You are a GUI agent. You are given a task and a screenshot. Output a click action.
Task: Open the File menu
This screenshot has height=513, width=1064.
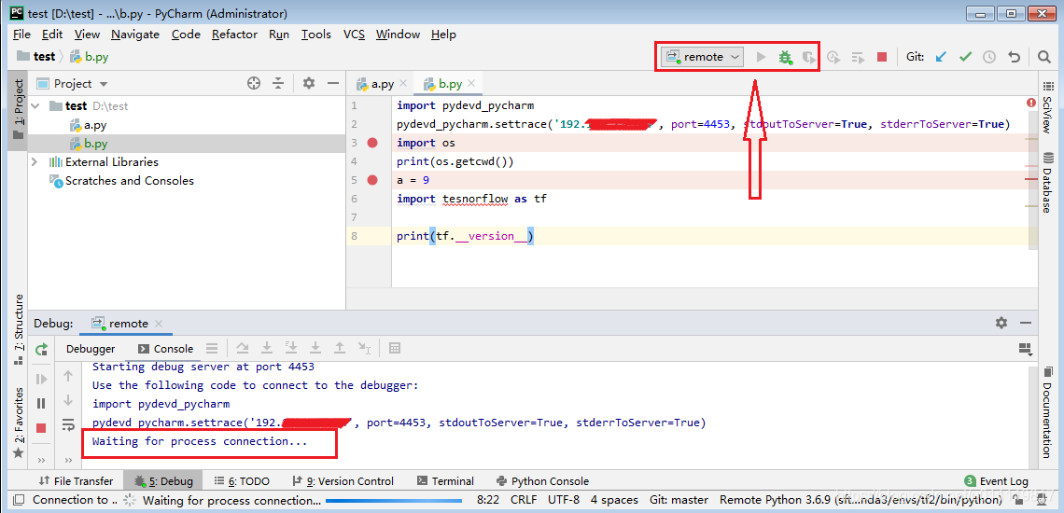(21, 34)
